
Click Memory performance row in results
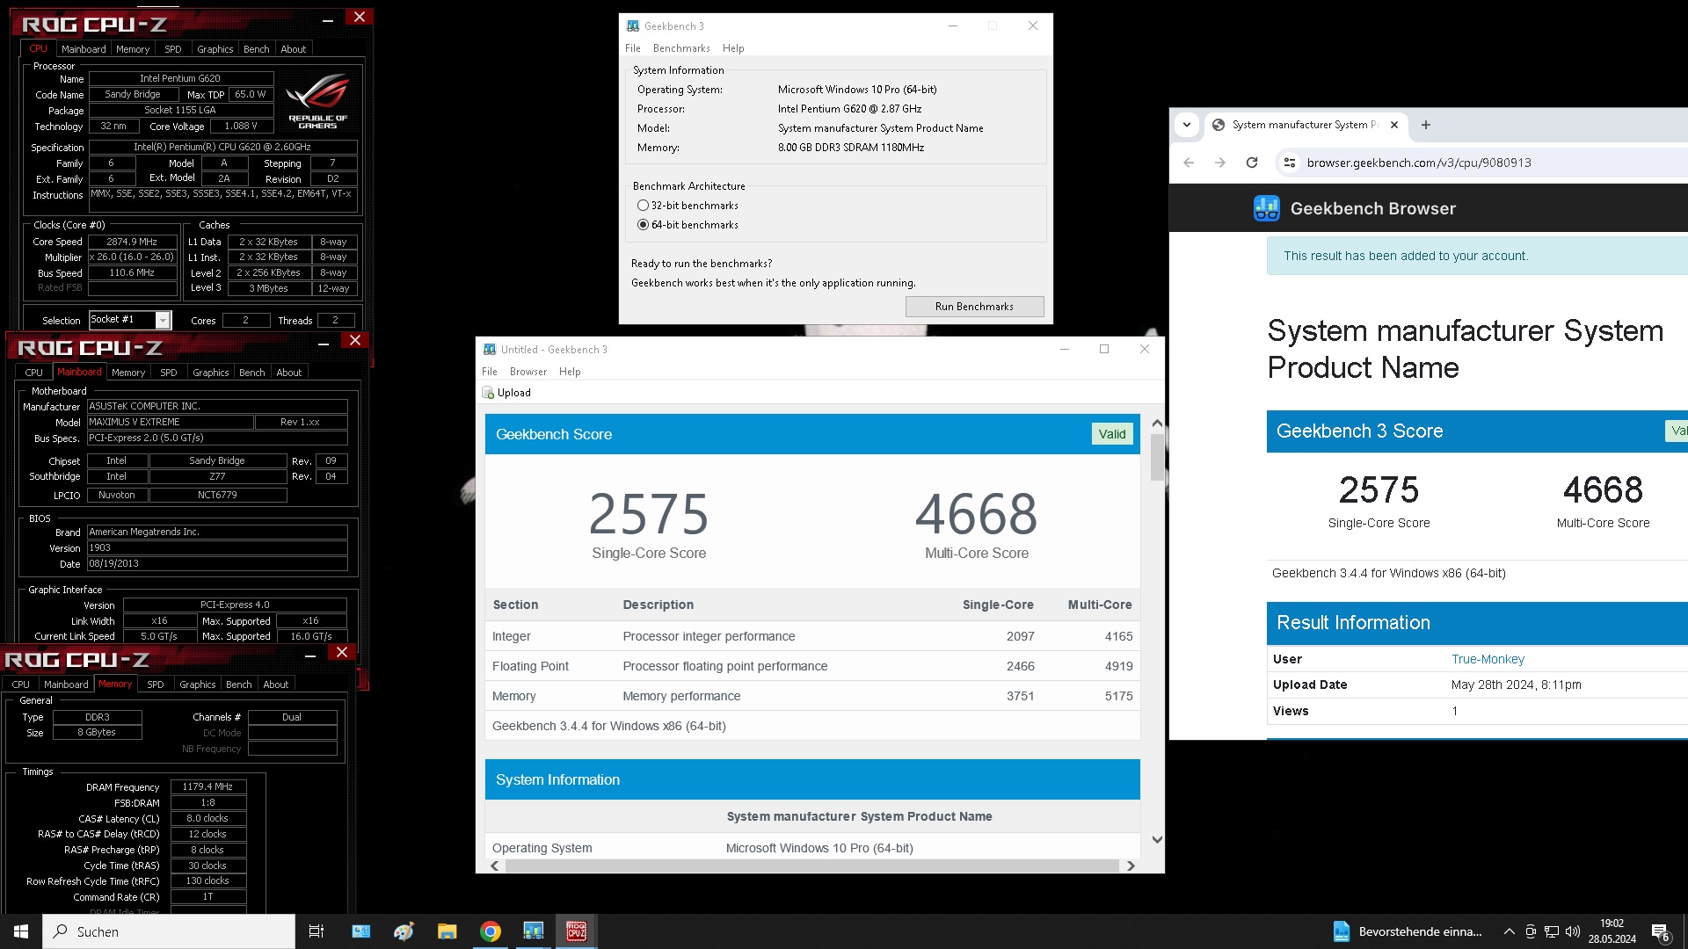click(812, 696)
